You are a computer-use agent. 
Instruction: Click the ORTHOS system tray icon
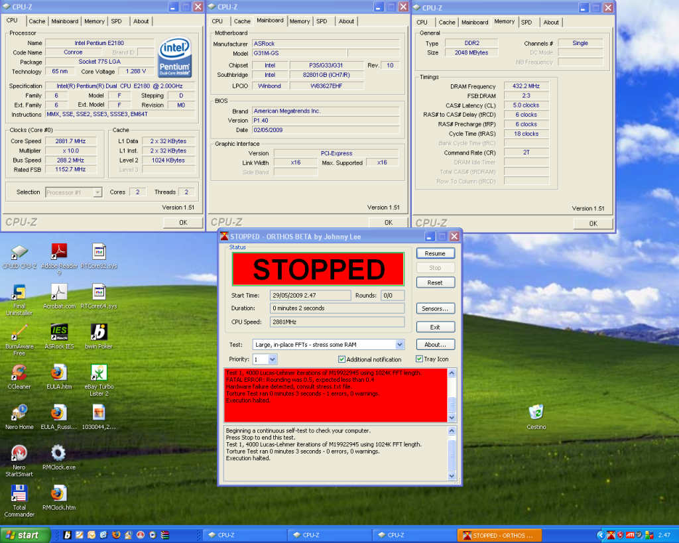tap(611, 535)
